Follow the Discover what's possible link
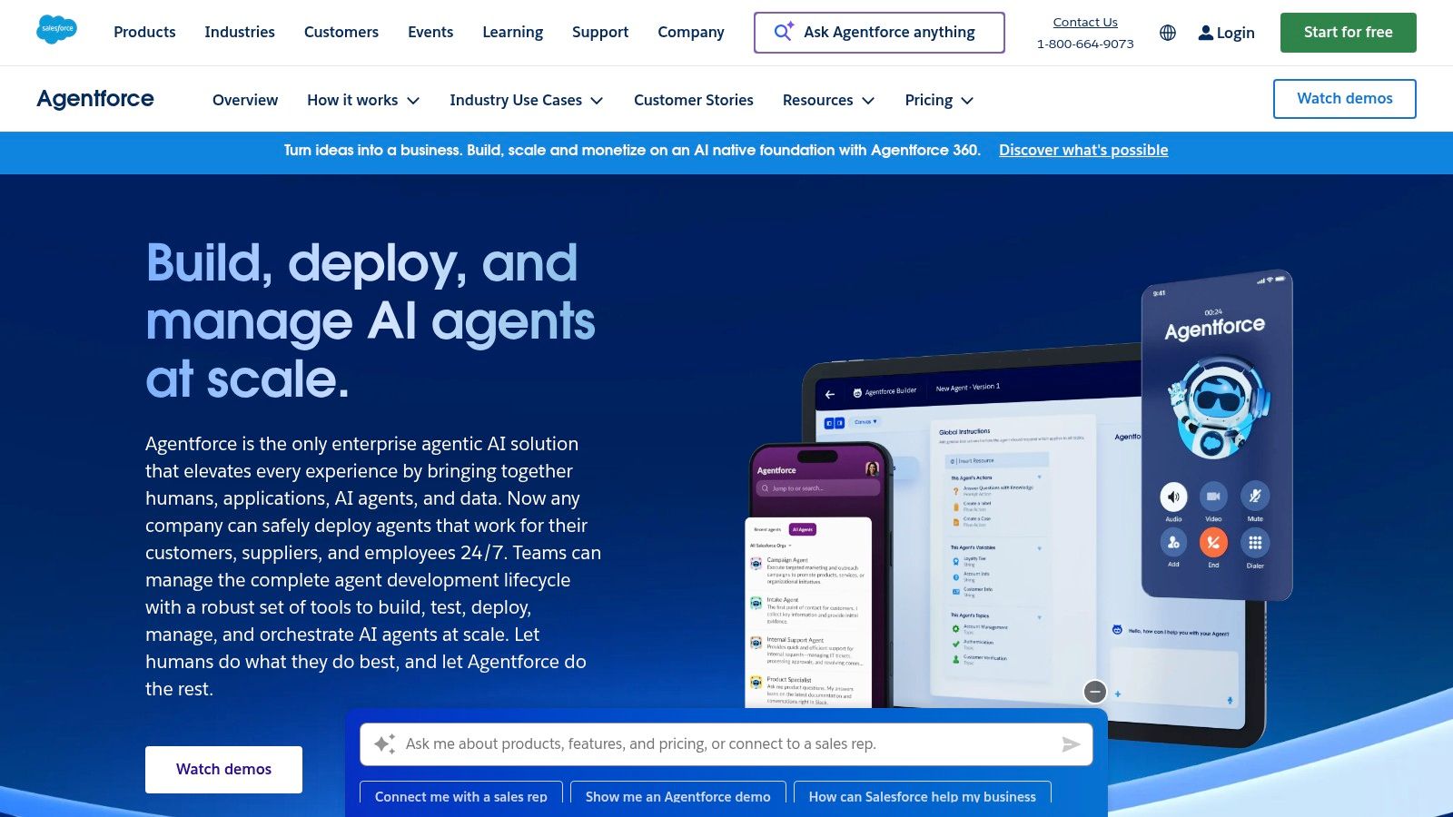The image size is (1453, 817). tap(1082, 150)
